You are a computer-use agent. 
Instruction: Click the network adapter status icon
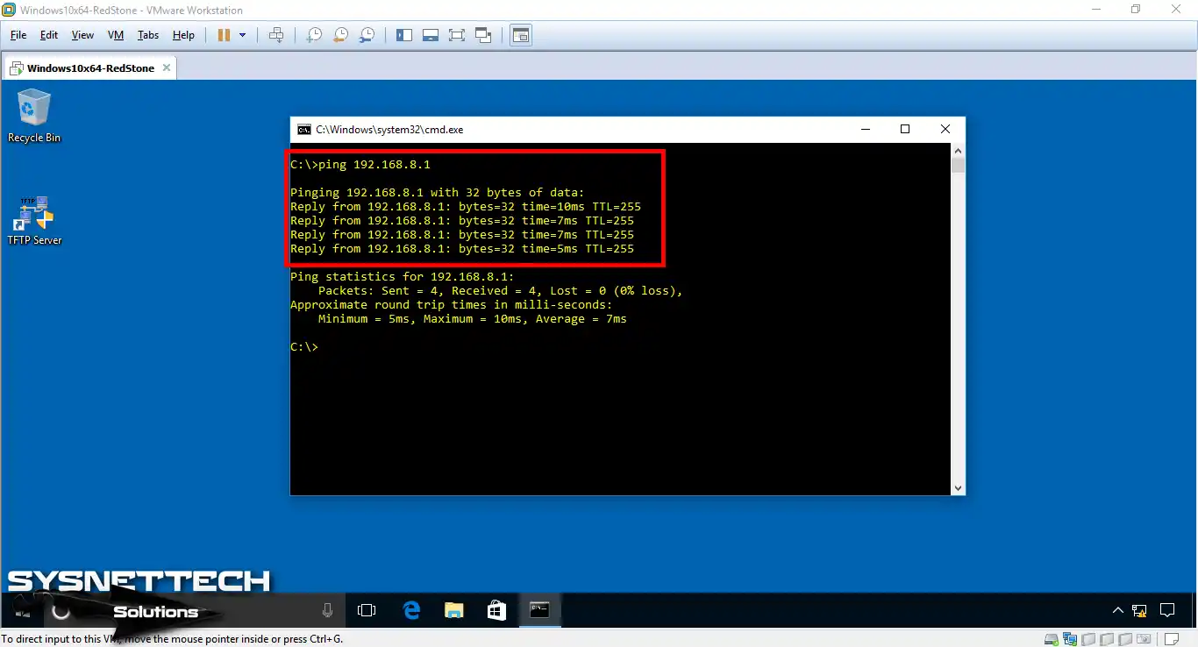(x=1069, y=639)
